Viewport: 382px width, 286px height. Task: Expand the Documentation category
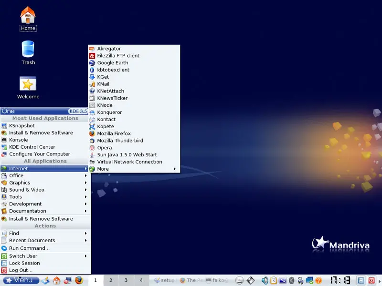pyautogui.click(x=44, y=211)
